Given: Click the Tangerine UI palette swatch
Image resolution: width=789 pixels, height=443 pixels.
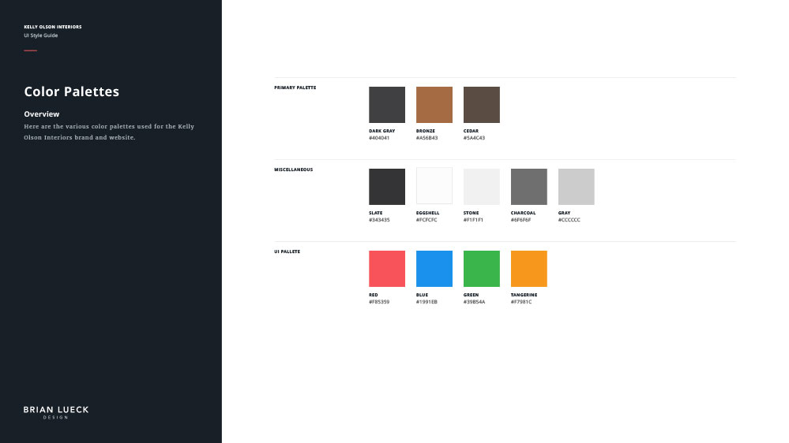Looking at the screenshot, I should point(529,269).
